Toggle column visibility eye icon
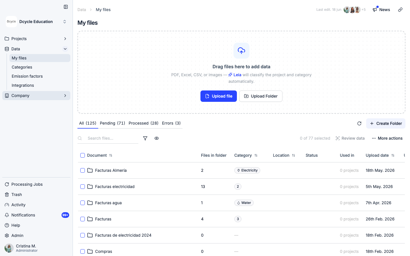The height and width of the screenshot is (256, 410). [x=157, y=138]
